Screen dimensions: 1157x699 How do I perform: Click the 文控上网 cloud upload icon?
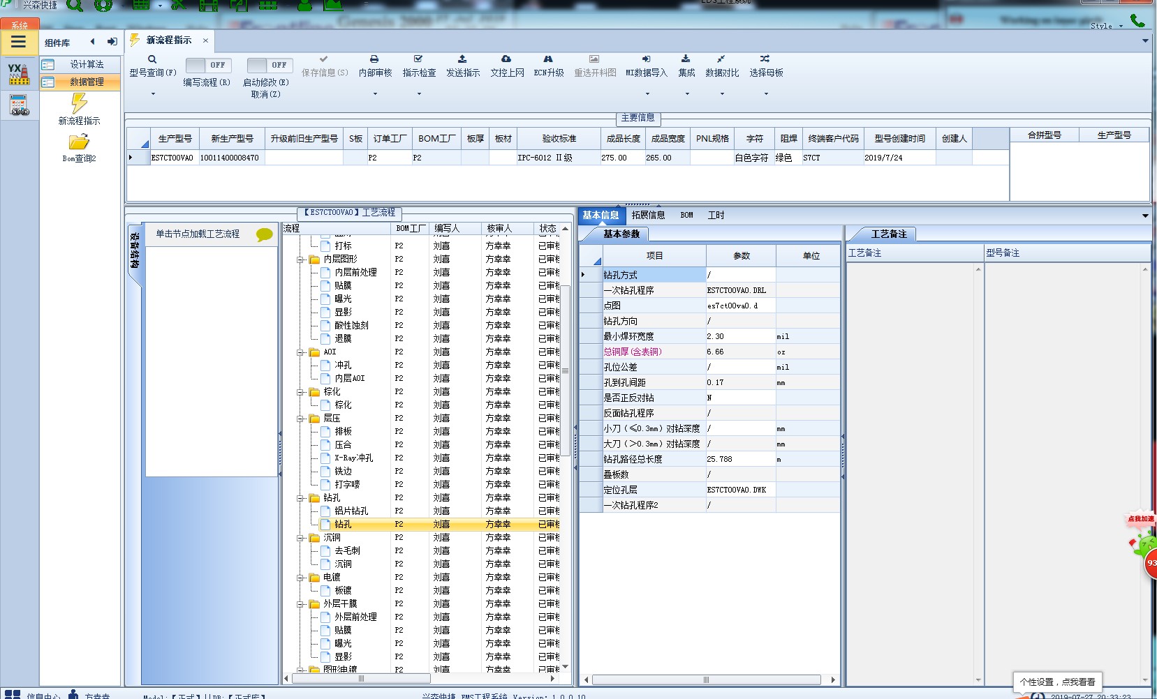[506, 59]
